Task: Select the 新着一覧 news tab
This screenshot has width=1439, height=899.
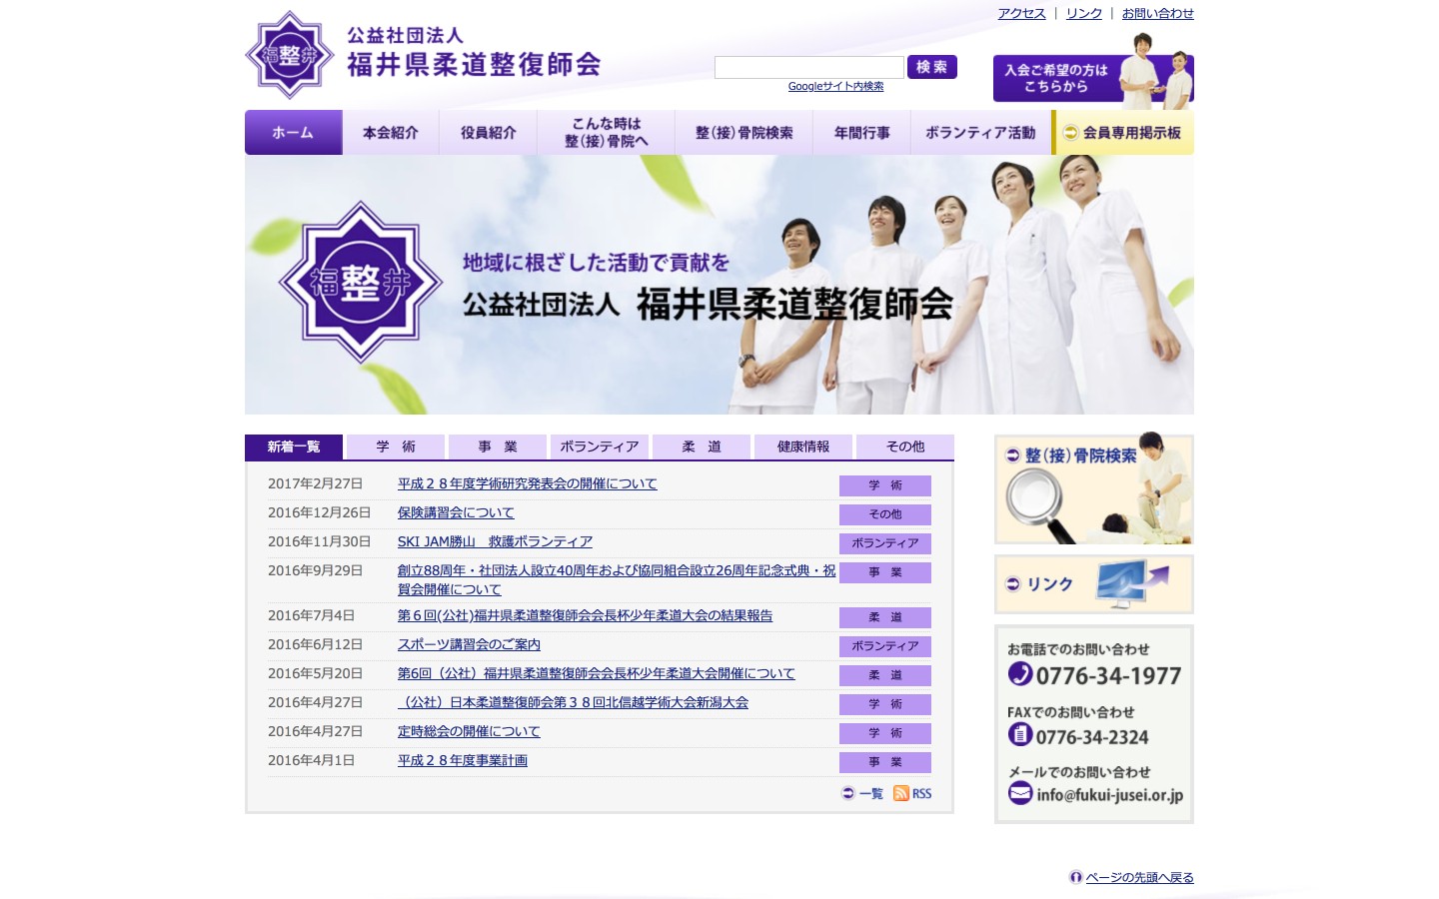Action: point(294,447)
